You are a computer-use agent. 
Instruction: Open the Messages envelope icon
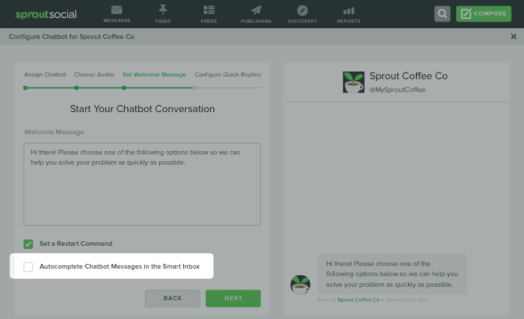117,10
